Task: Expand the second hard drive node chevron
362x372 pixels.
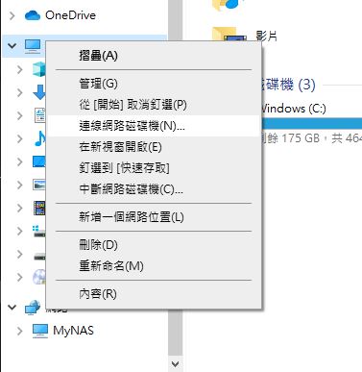Action: 20,254
